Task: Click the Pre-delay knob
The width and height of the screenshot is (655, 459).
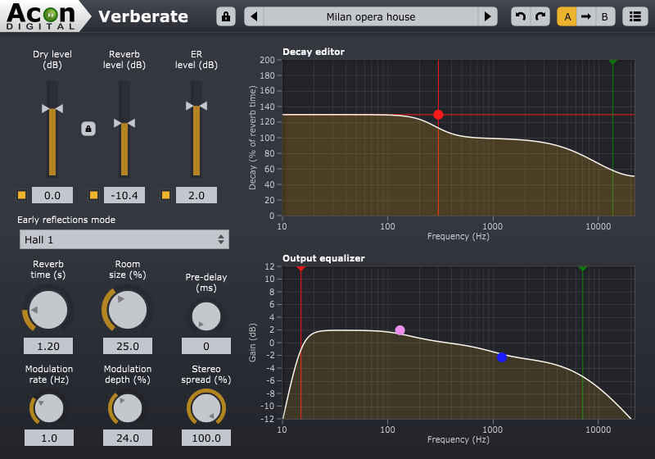Action: [206, 316]
